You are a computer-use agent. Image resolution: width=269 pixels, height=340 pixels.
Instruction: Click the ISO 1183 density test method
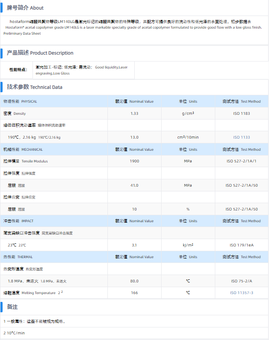coord(241,113)
